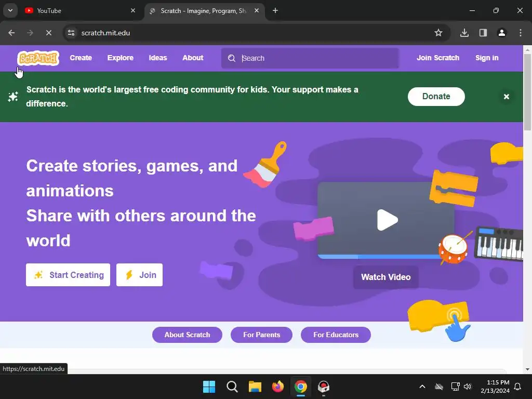Go back to the previous page
Image resolution: width=532 pixels, height=399 pixels.
[11, 33]
